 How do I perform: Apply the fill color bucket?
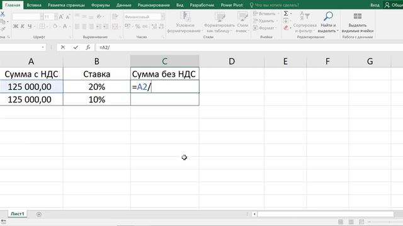tap(55, 26)
